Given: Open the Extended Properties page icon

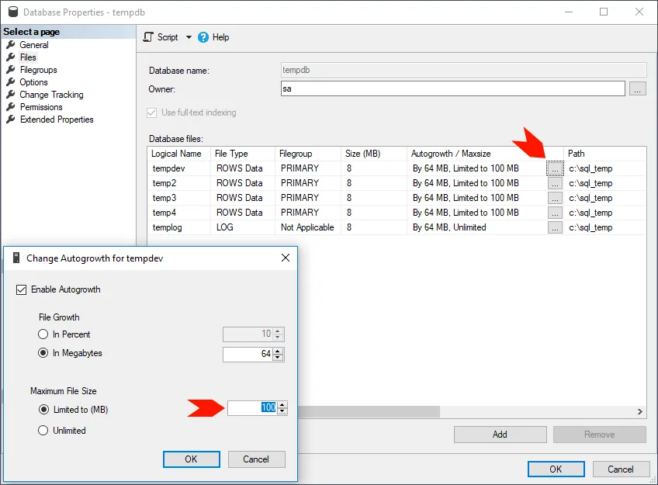Looking at the screenshot, I should (11, 120).
